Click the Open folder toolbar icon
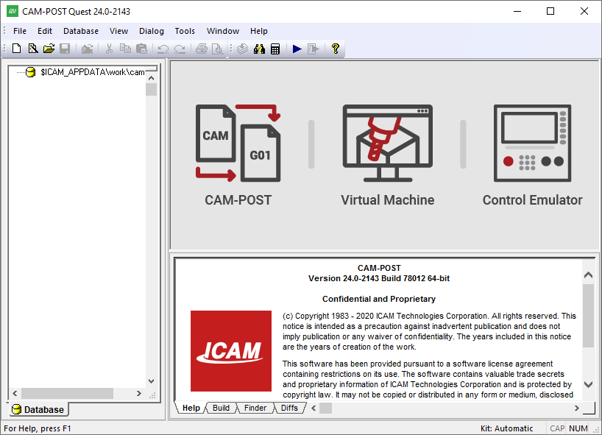The image size is (602, 435). tap(49, 49)
